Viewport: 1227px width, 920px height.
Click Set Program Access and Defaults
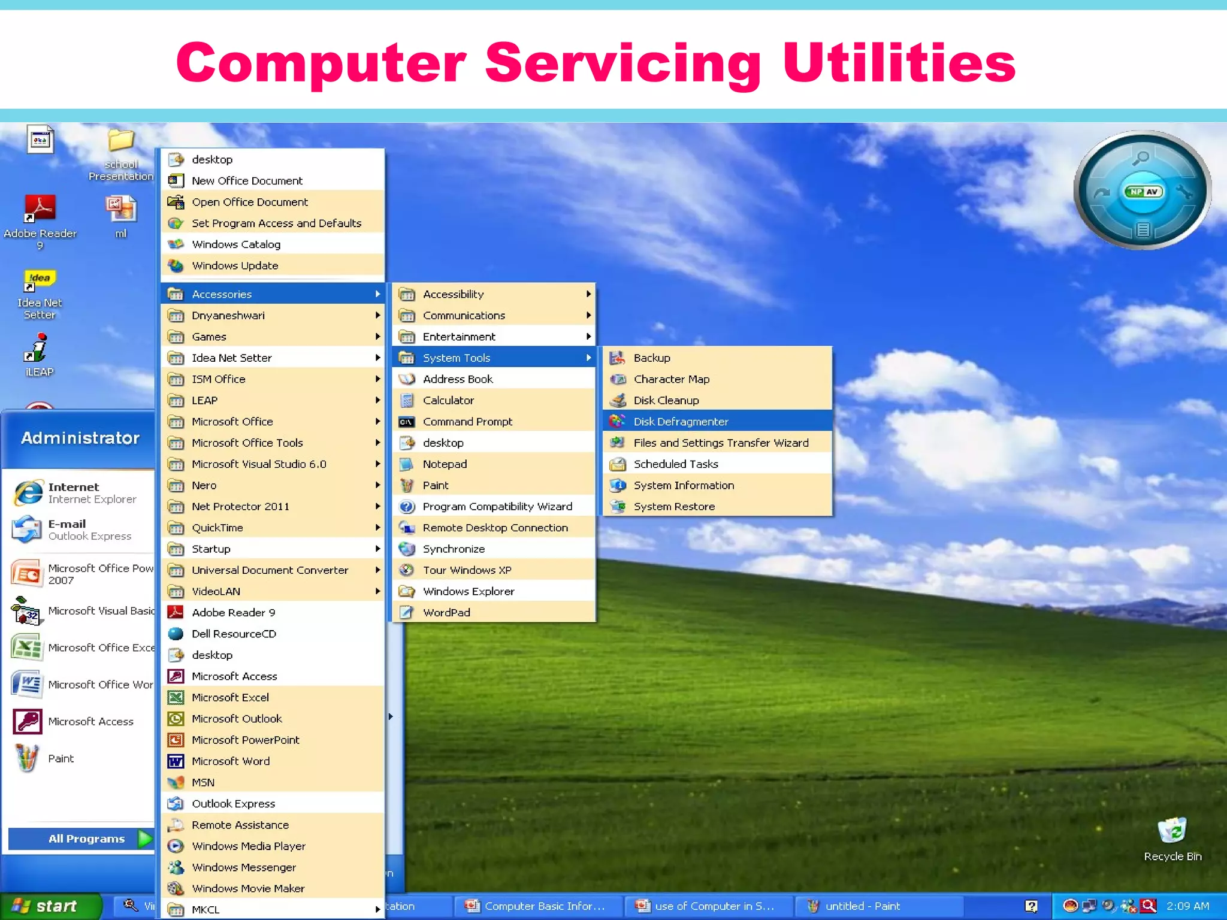[273, 223]
